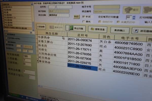Click the 集鸽确认 button

pos(120,30)
